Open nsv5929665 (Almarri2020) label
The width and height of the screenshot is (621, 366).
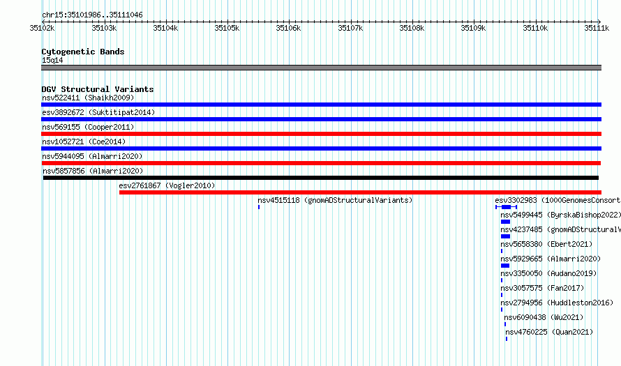click(x=551, y=259)
